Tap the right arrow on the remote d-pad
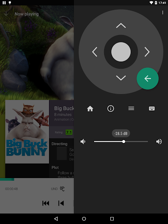The height and width of the screenshot is (224, 168). coord(147,52)
